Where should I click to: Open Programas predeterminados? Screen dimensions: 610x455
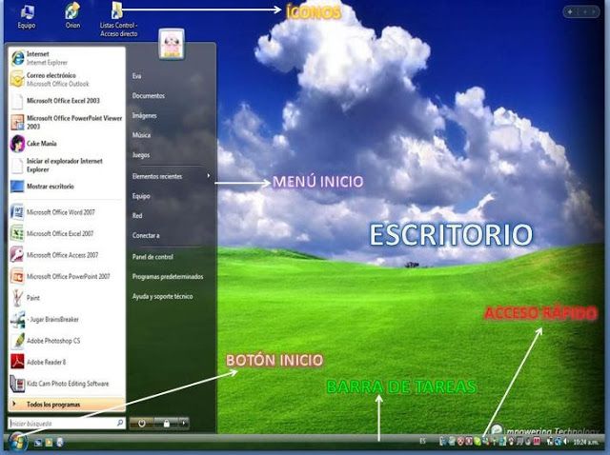click(x=168, y=277)
